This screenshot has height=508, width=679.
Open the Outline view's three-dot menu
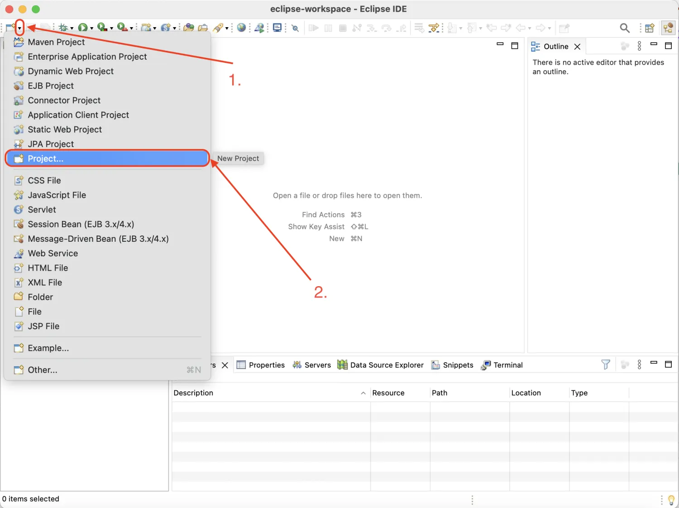click(639, 46)
